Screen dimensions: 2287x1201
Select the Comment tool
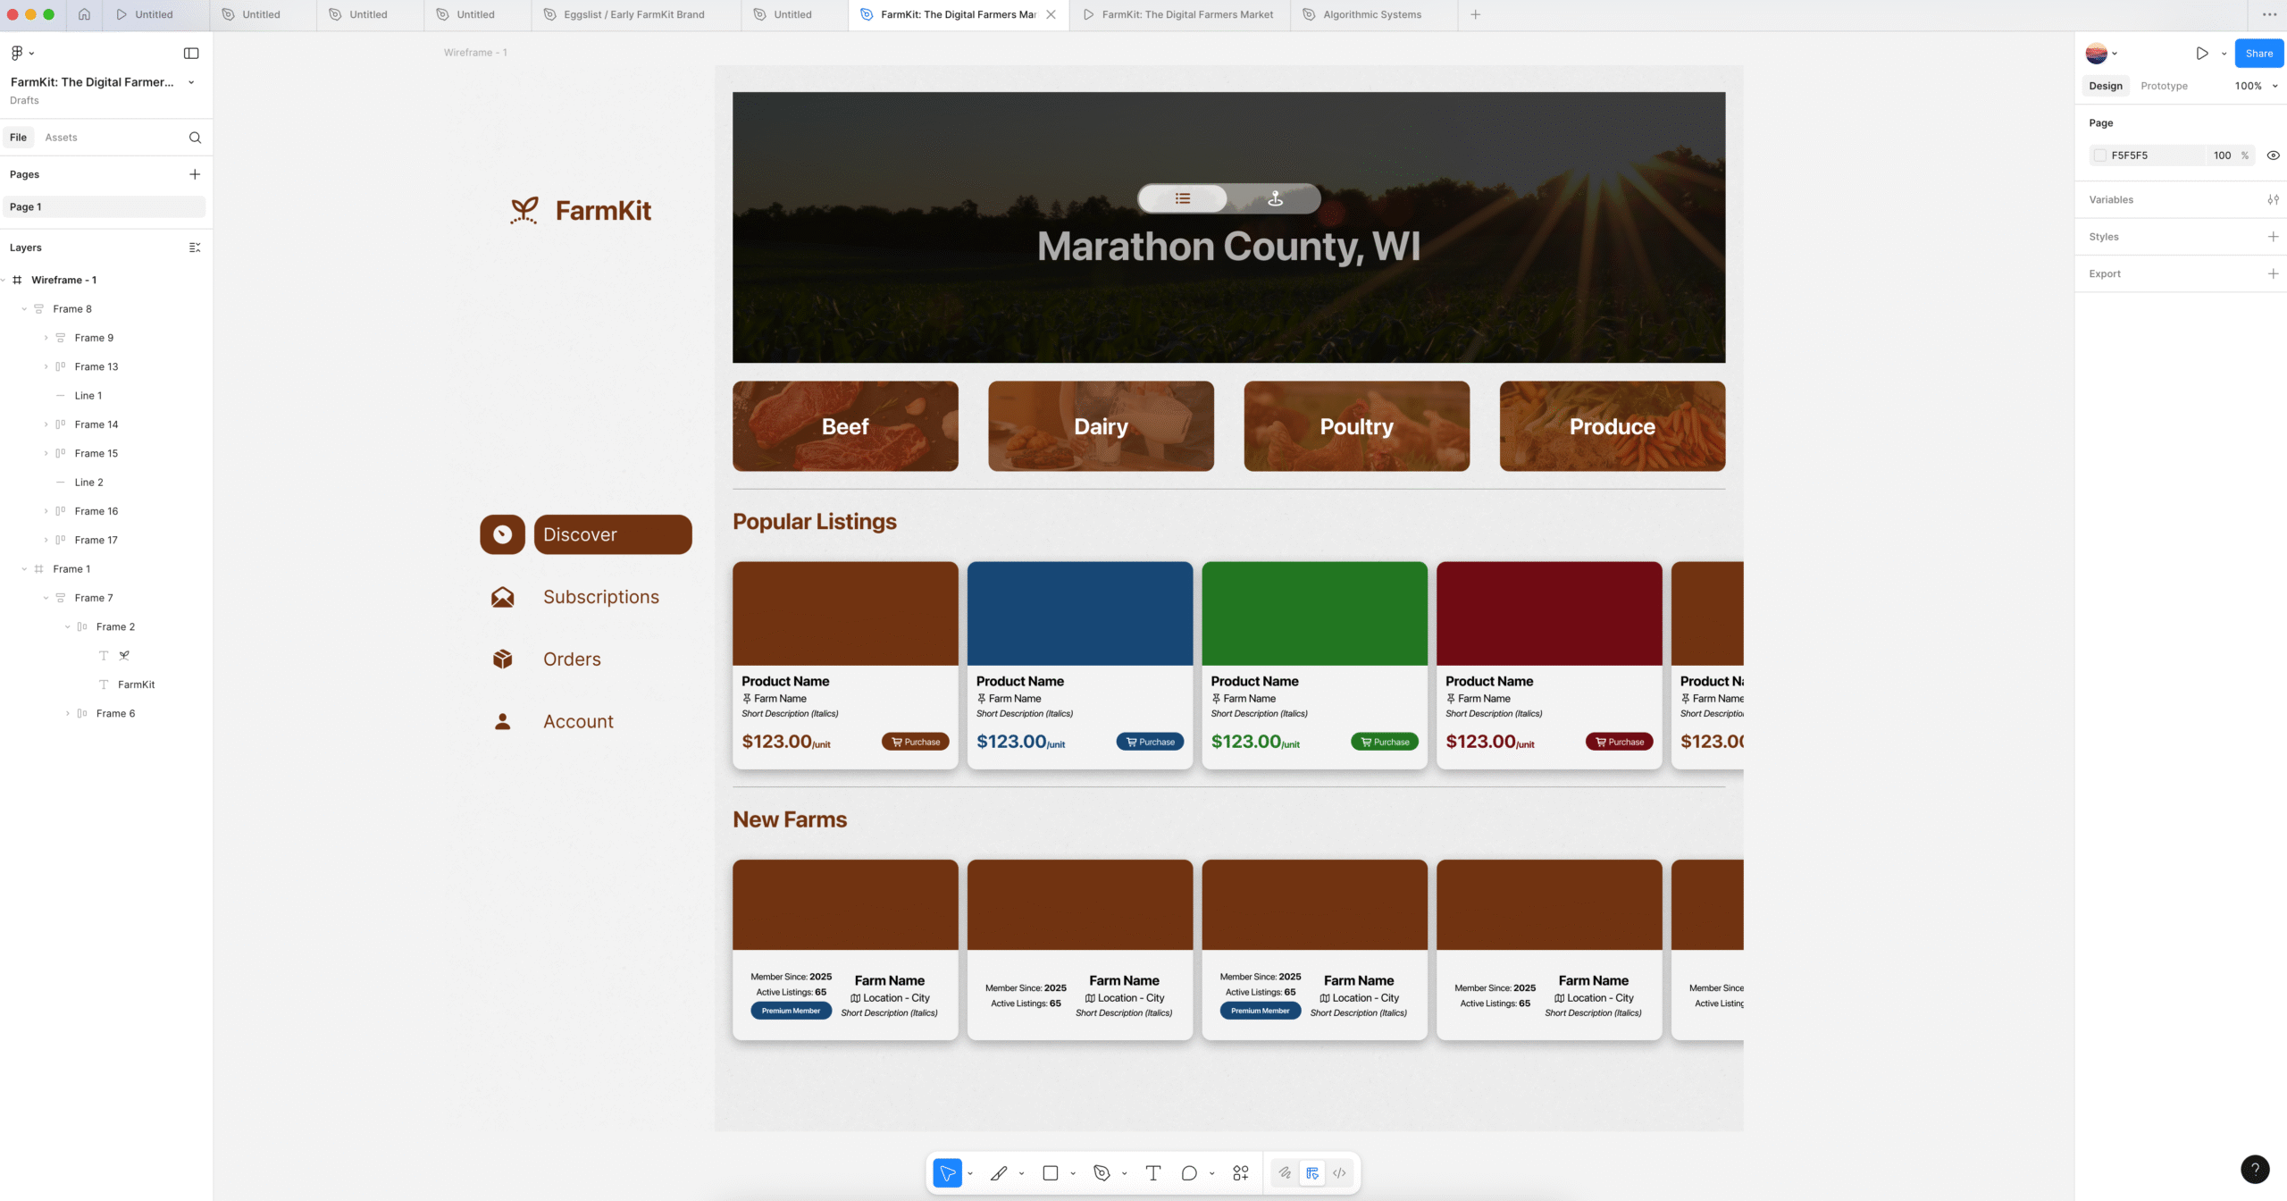coord(1189,1173)
